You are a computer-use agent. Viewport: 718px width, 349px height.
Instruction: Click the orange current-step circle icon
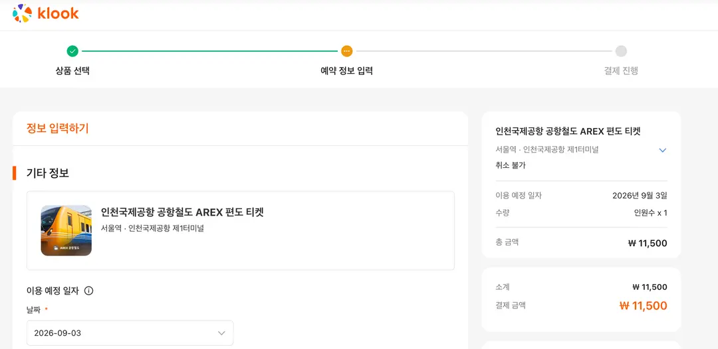(346, 51)
